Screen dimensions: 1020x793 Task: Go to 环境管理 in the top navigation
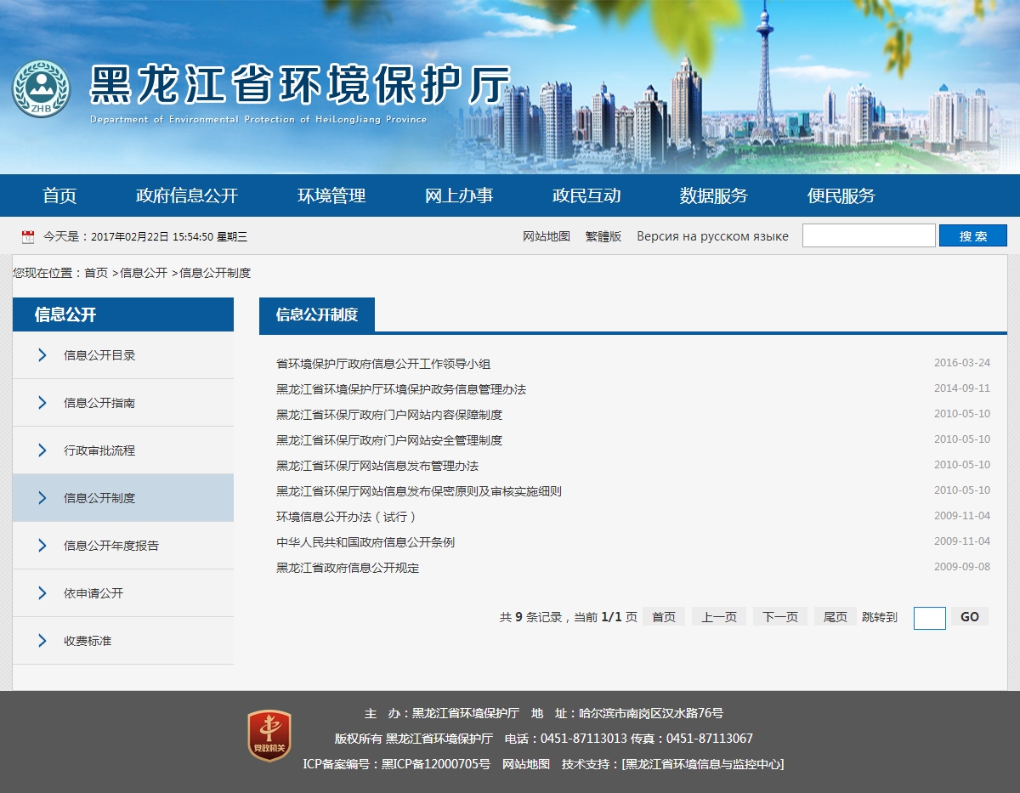pos(331,196)
